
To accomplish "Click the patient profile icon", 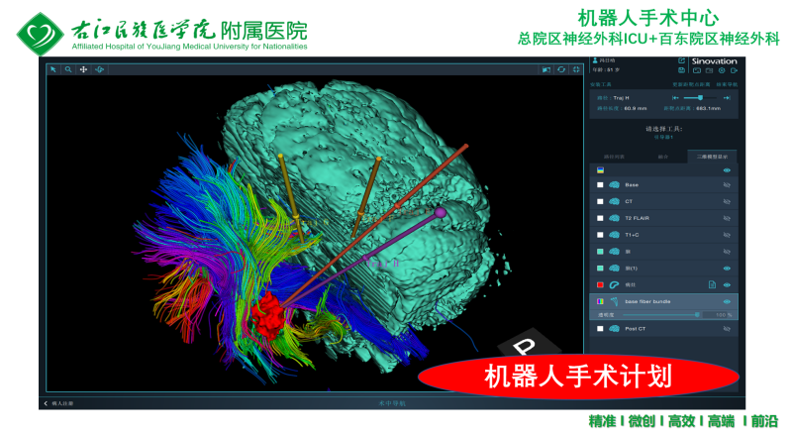I will tap(595, 60).
